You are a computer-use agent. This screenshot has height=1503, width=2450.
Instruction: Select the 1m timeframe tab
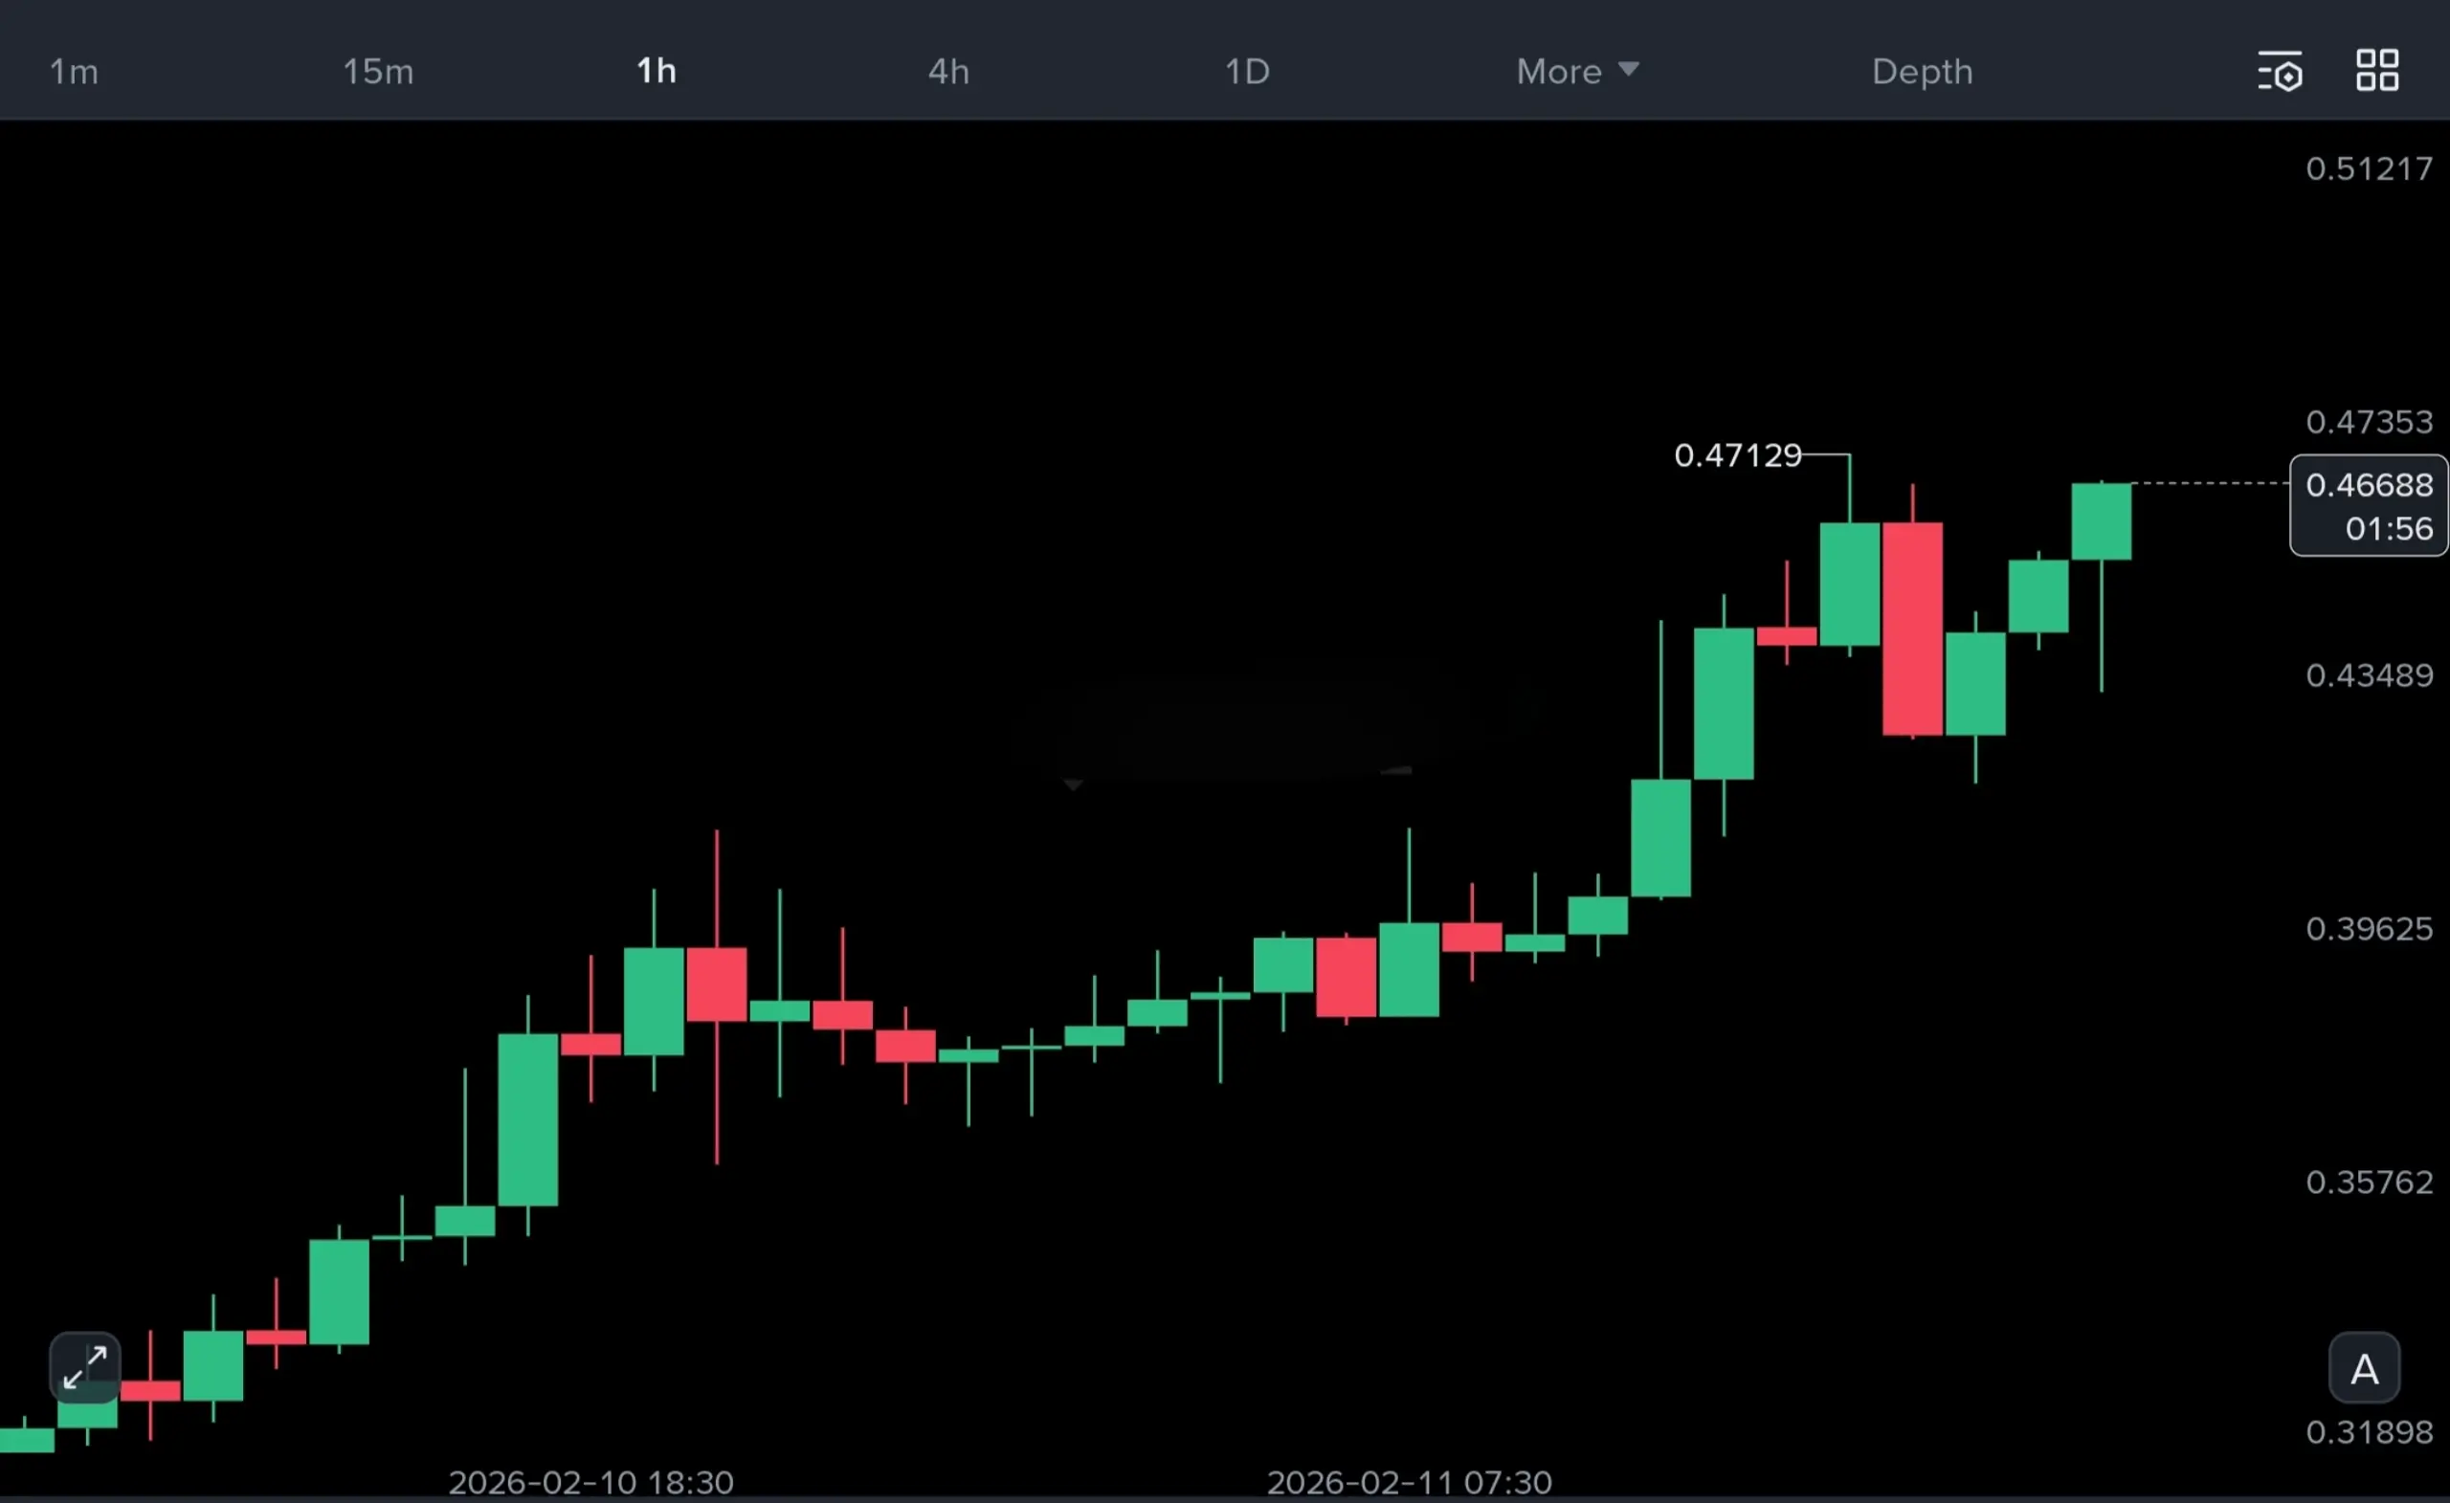[74, 72]
